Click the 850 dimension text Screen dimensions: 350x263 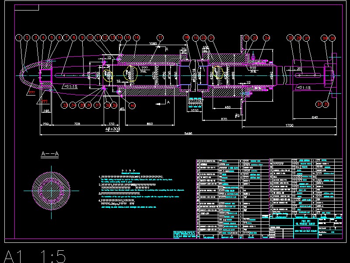(150, 124)
